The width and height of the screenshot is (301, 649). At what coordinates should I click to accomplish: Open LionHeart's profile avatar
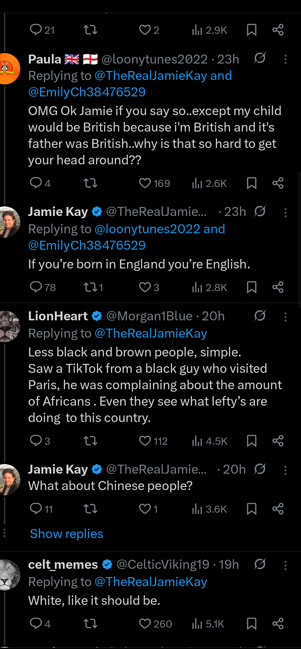(x=9, y=326)
